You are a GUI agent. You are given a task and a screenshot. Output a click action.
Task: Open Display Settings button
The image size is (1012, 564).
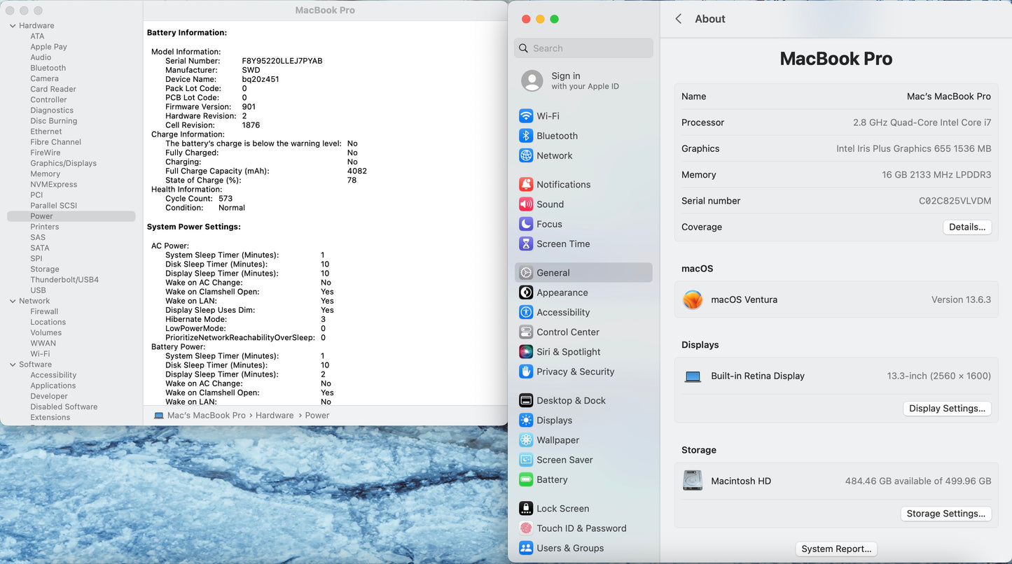(946, 409)
